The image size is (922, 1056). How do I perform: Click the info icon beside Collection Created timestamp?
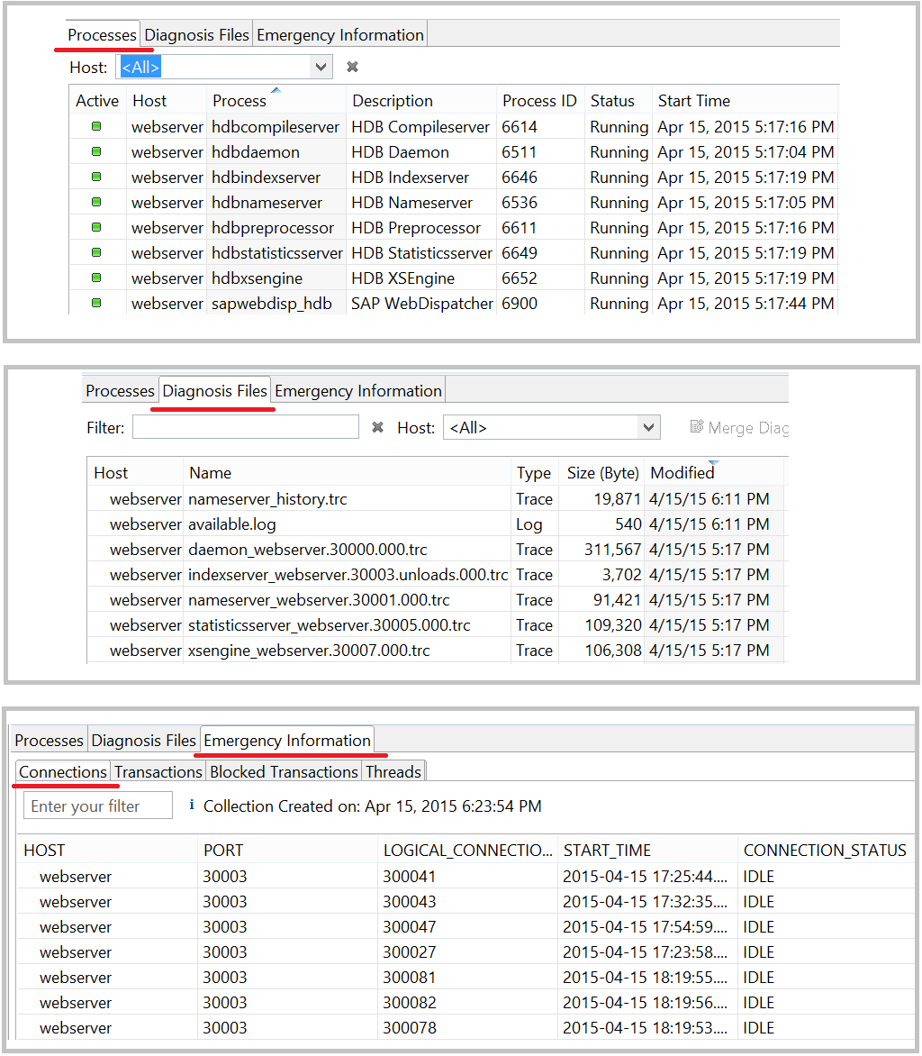pyautogui.click(x=193, y=806)
